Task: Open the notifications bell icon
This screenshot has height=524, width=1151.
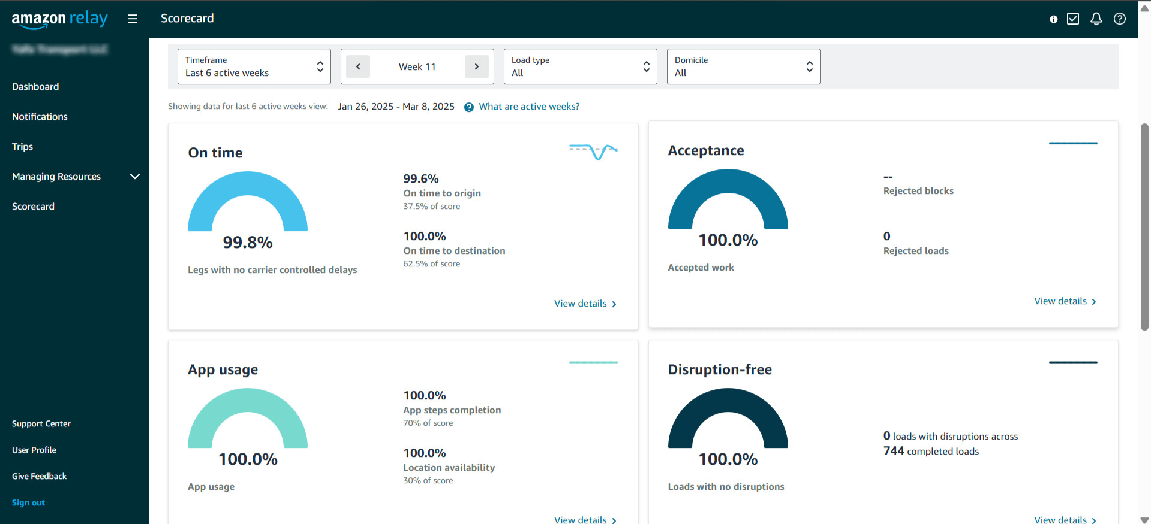Action: click(x=1096, y=19)
